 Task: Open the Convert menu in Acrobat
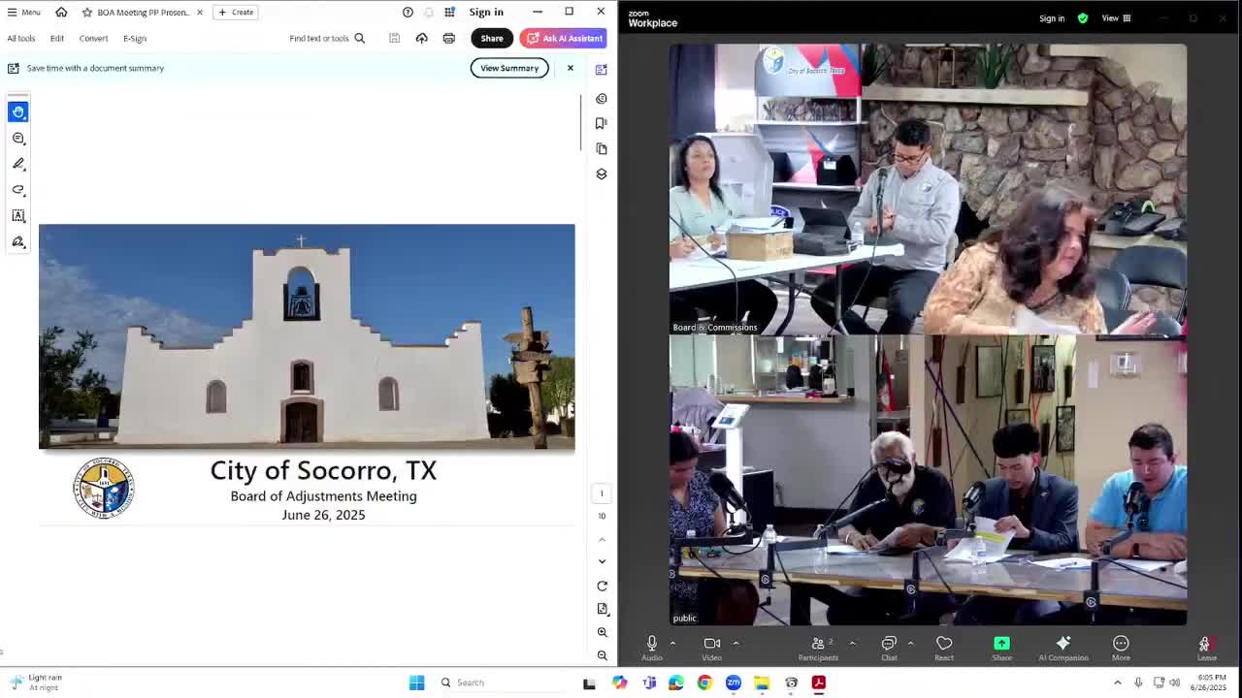93,38
